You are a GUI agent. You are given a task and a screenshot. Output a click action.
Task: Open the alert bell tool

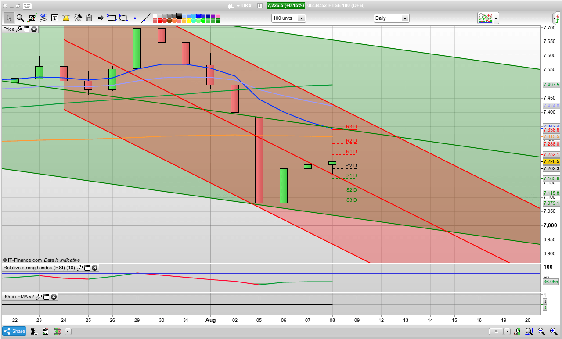(x=66, y=18)
